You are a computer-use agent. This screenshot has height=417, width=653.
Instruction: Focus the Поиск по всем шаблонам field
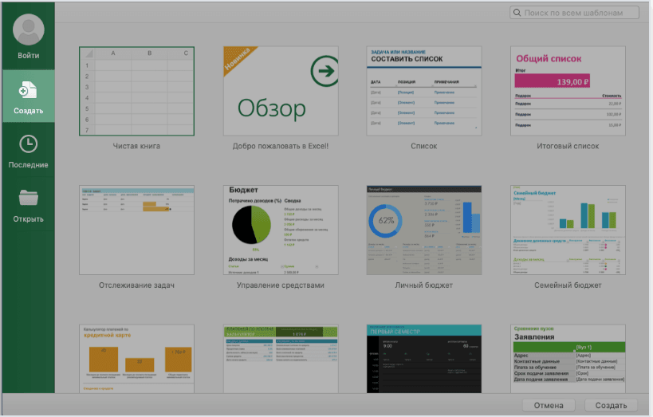(574, 13)
